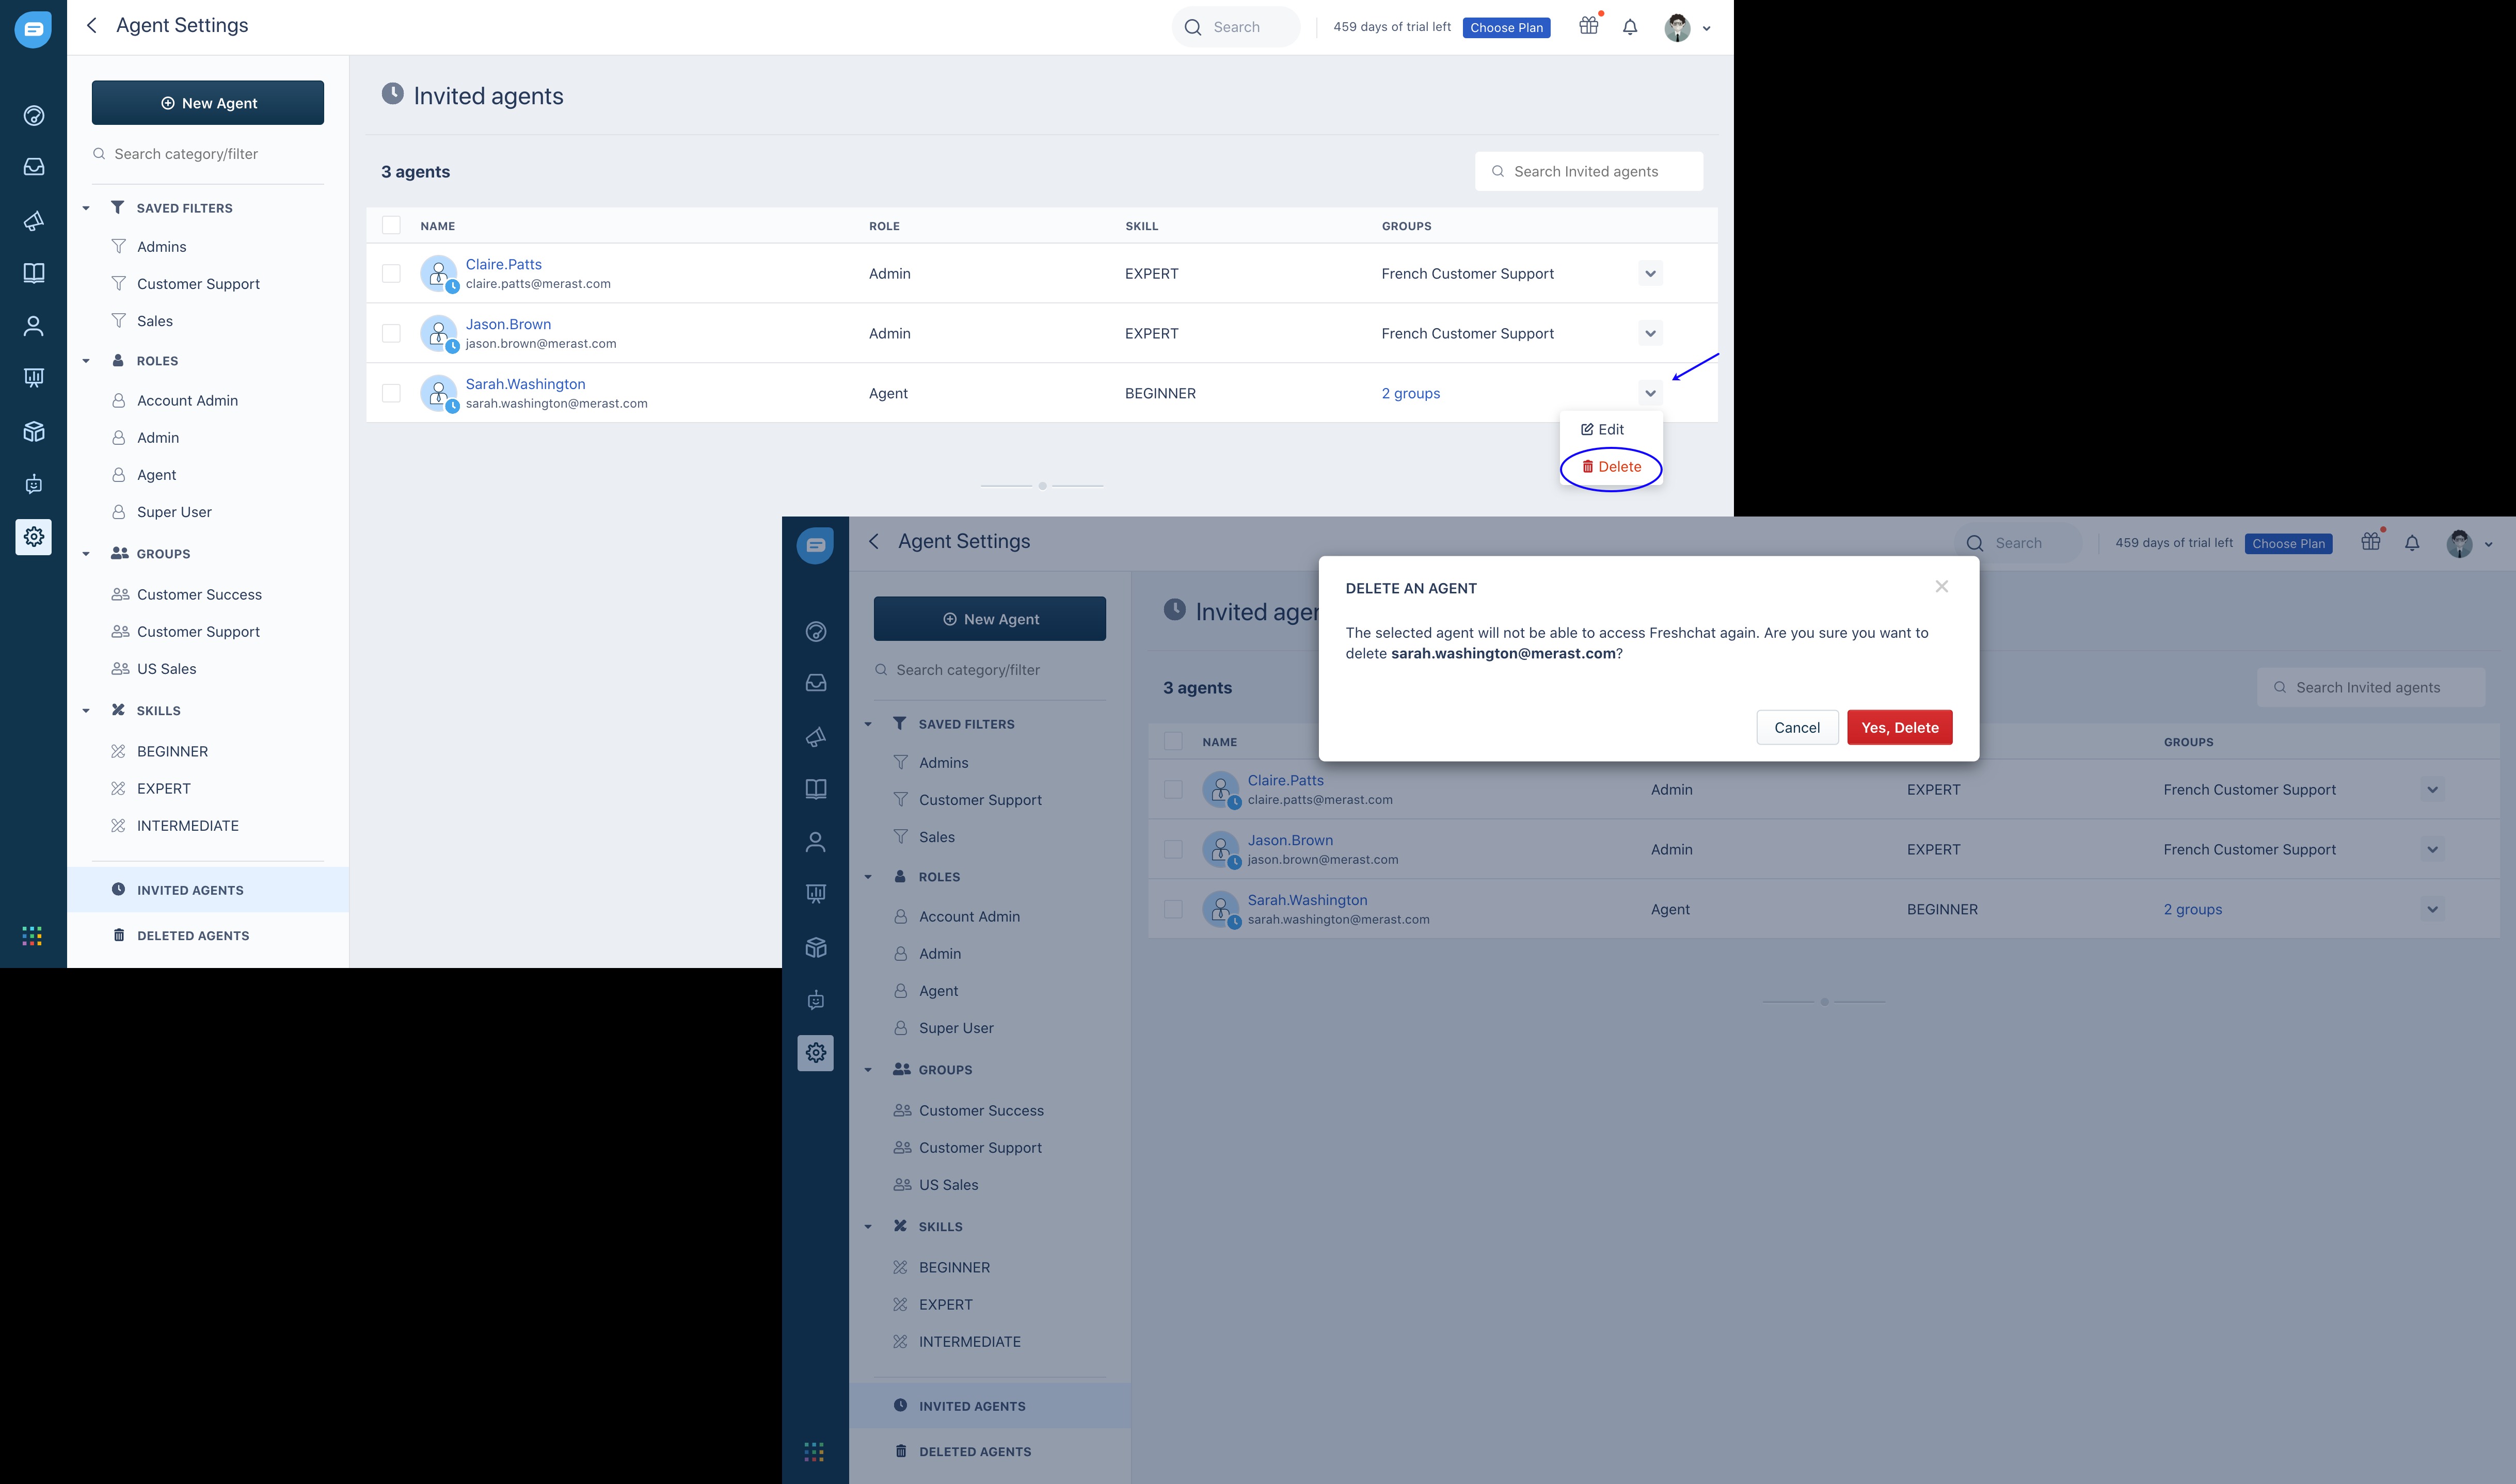Open the DELETED AGENTS section

click(x=193, y=936)
